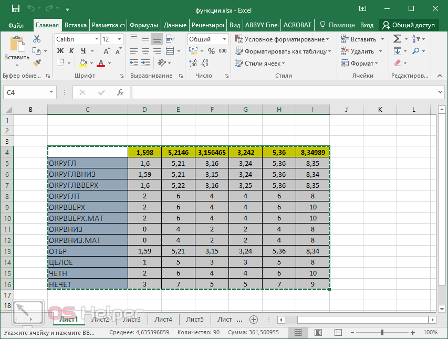This screenshot has width=448, height=339.
Task: Click the Общий доступ share button
Action: click(x=409, y=25)
